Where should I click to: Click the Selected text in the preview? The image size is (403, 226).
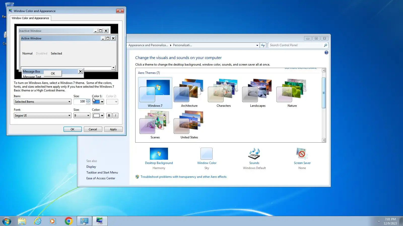(x=56, y=53)
